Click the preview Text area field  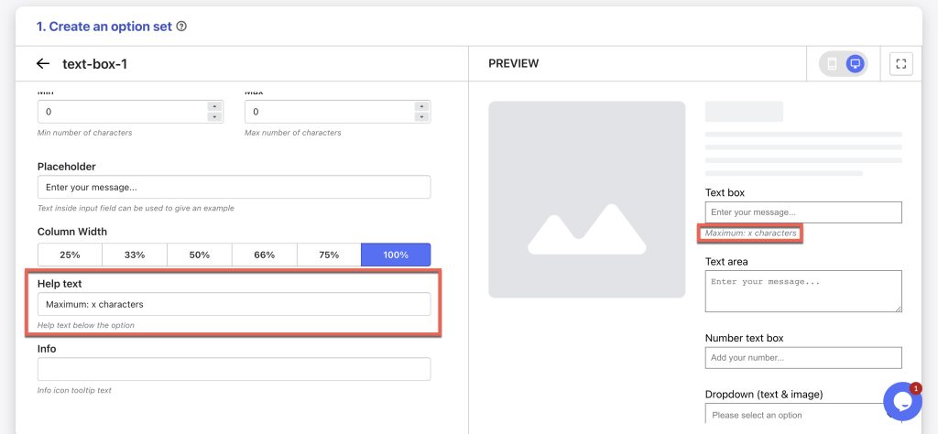click(x=803, y=291)
